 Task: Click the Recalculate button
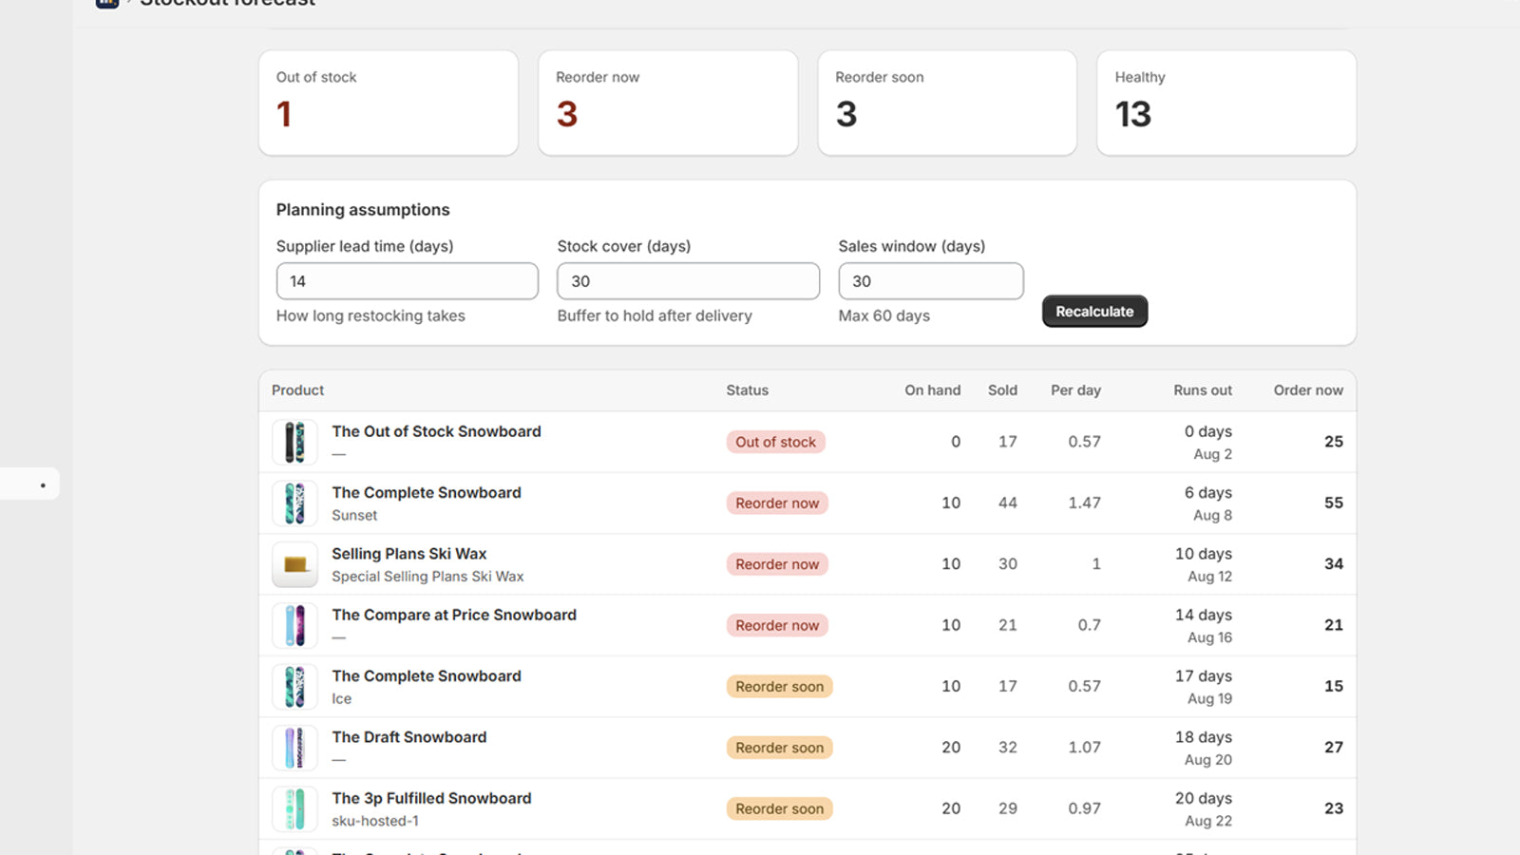click(1094, 312)
